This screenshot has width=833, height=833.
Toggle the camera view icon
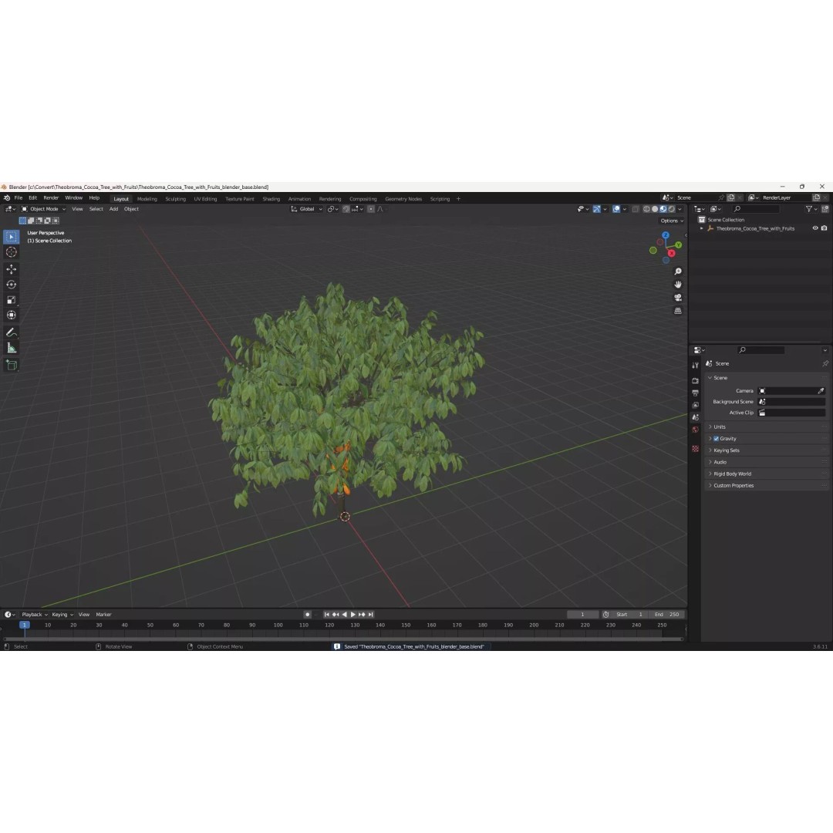click(x=678, y=298)
